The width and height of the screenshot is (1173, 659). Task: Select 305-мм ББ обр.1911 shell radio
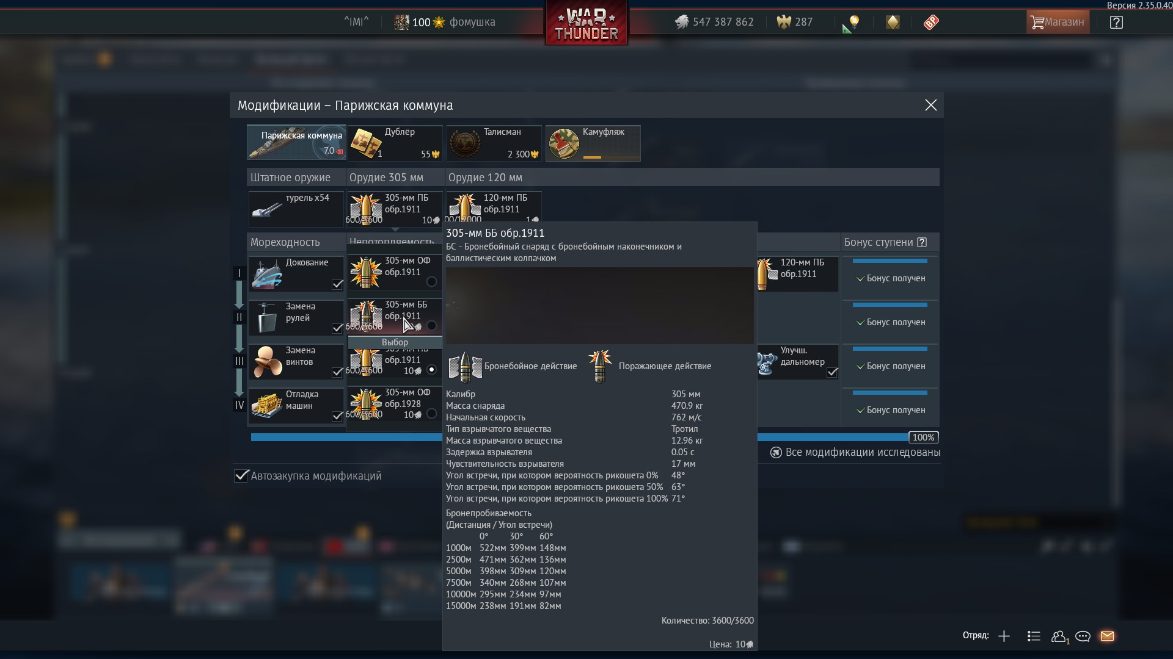431,325
